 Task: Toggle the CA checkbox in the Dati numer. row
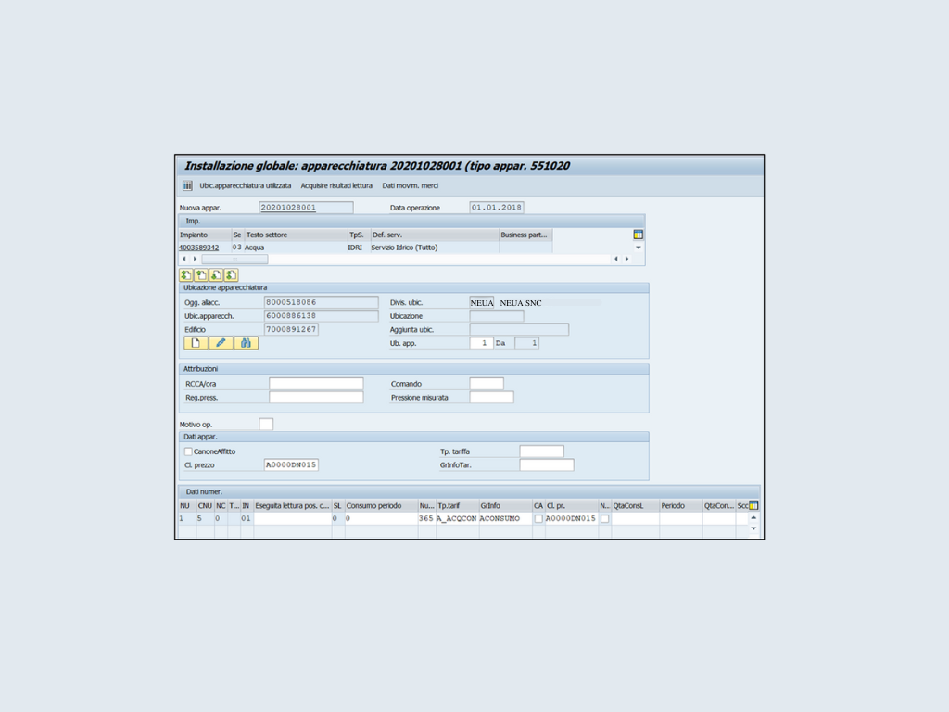538,519
